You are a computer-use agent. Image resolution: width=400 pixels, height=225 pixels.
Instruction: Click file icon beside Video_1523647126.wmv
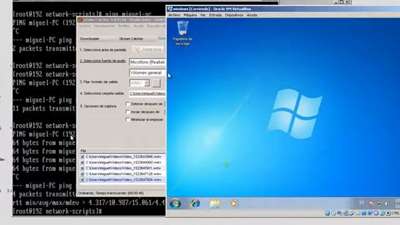(82, 174)
